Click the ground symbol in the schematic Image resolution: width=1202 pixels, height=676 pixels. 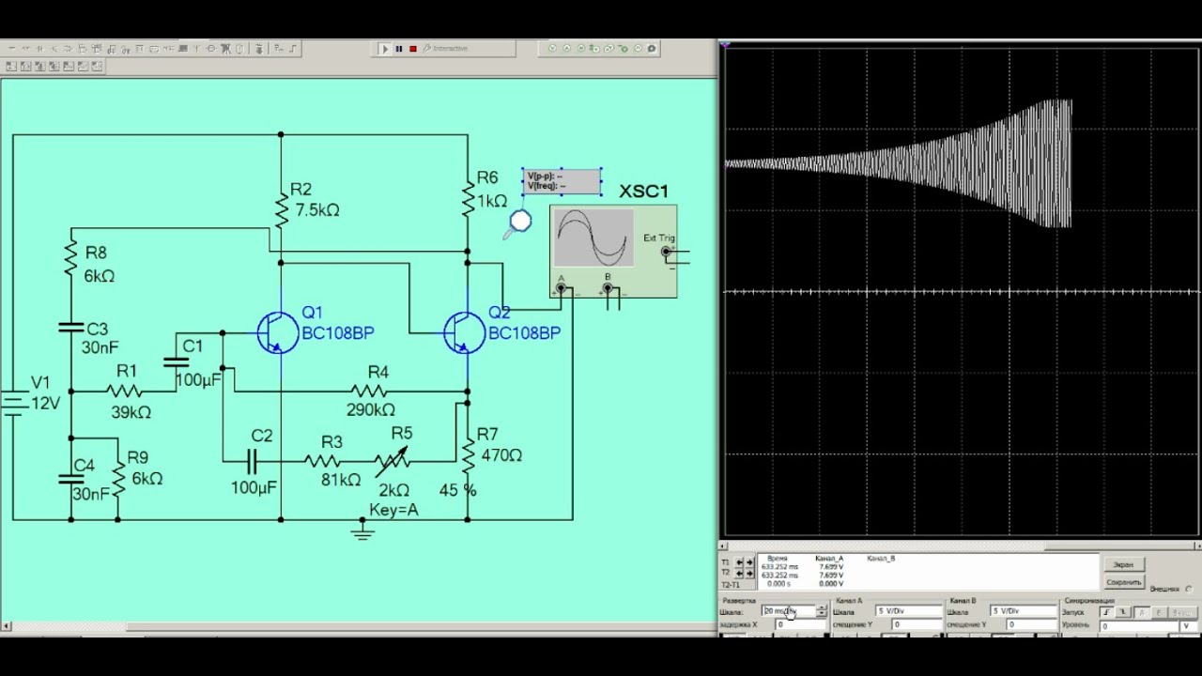(362, 531)
